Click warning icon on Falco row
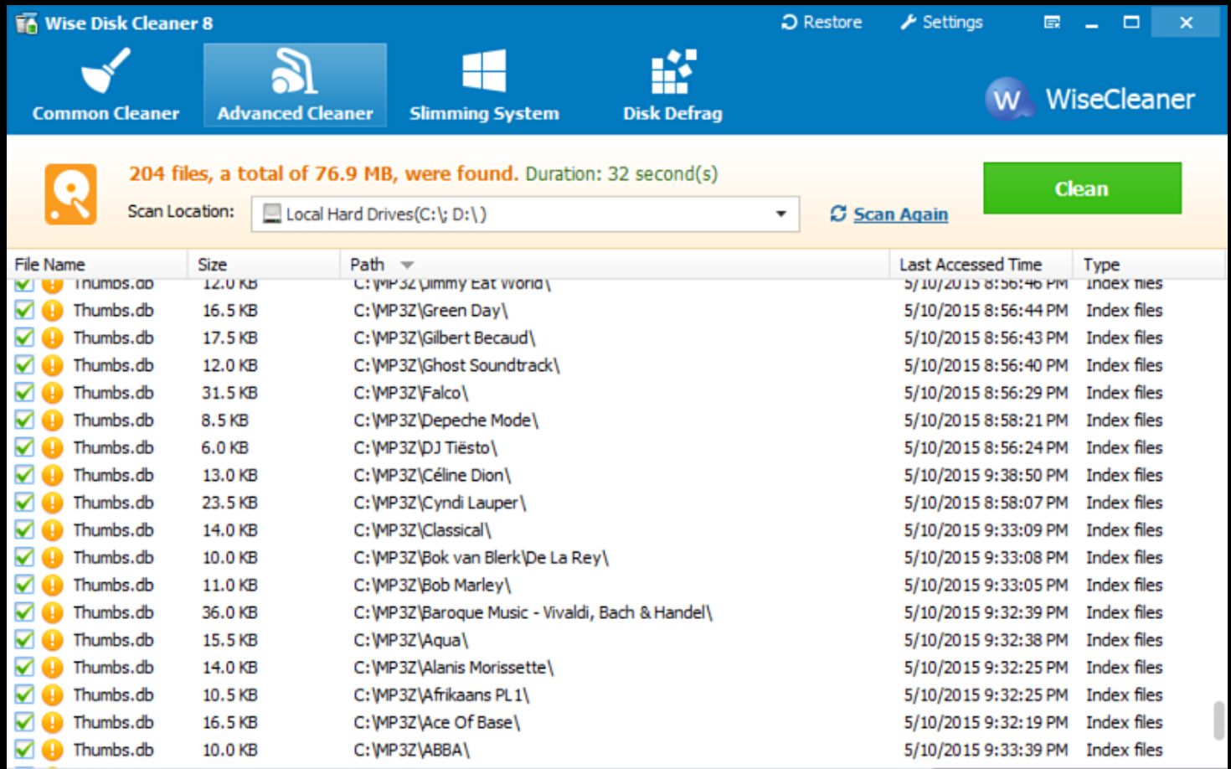The image size is (1231, 769). coord(53,392)
